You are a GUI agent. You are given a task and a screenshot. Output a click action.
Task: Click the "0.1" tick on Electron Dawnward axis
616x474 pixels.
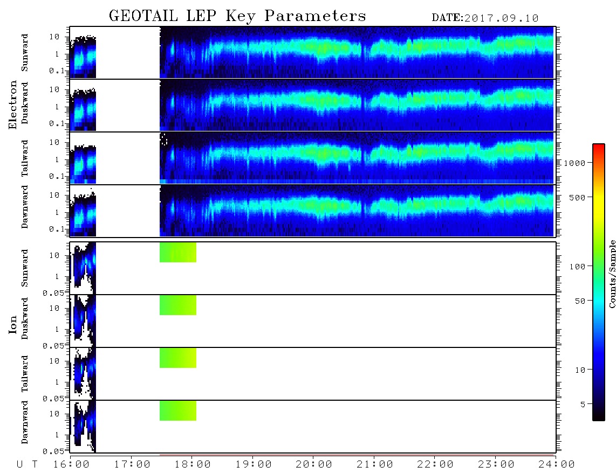pos(57,229)
